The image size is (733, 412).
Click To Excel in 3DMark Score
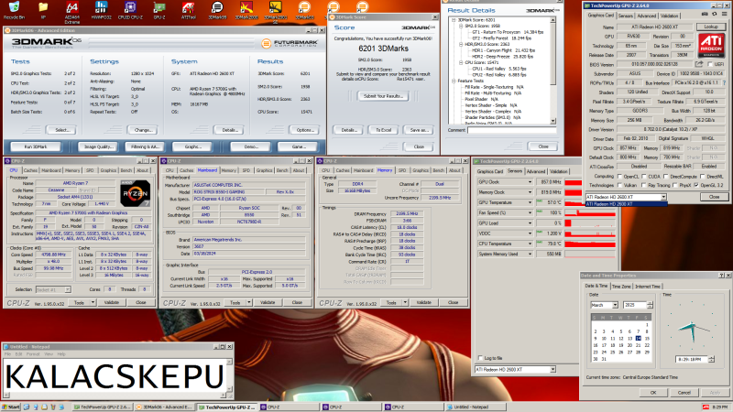point(383,130)
